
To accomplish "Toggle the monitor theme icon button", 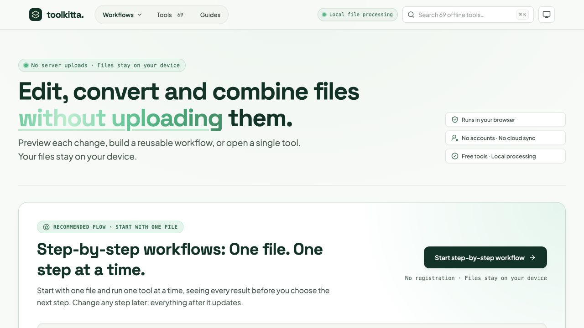I will [547, 15].
